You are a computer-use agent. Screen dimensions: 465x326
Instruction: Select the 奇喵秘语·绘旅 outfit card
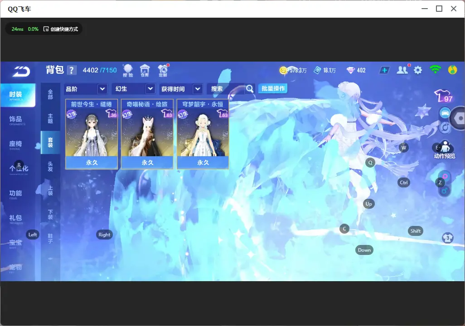tap(147, 134)
